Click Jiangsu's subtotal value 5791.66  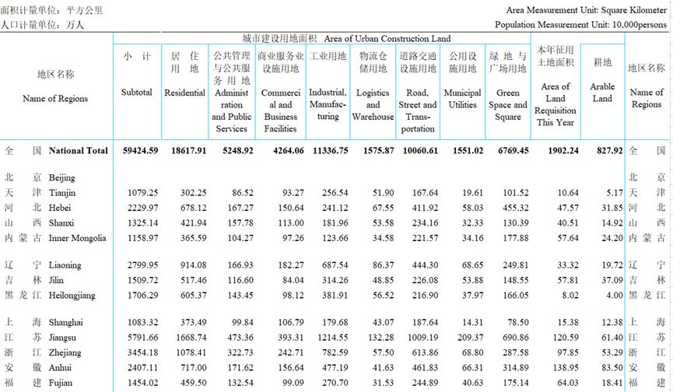[142, 338]
